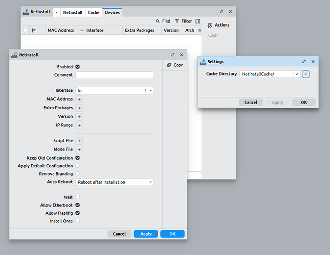Viewport: 330px width, 255px height.
Task: Expand the Interface dropdown arrow
Action: point(151,91)
